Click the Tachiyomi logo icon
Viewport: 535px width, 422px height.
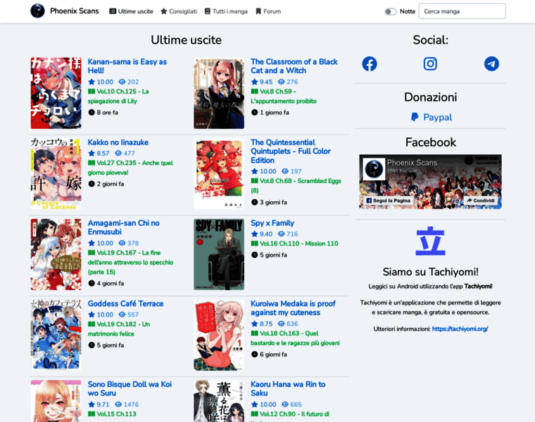point(430,241)
